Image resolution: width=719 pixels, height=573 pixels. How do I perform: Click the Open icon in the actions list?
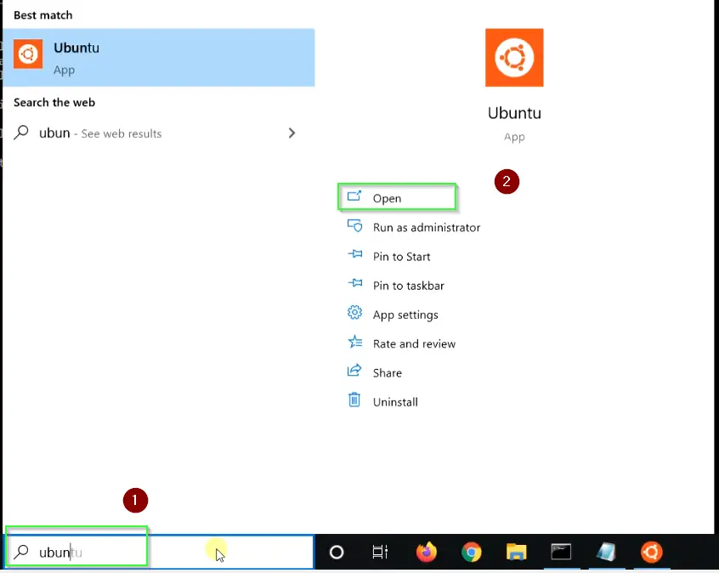pos(354,196)
